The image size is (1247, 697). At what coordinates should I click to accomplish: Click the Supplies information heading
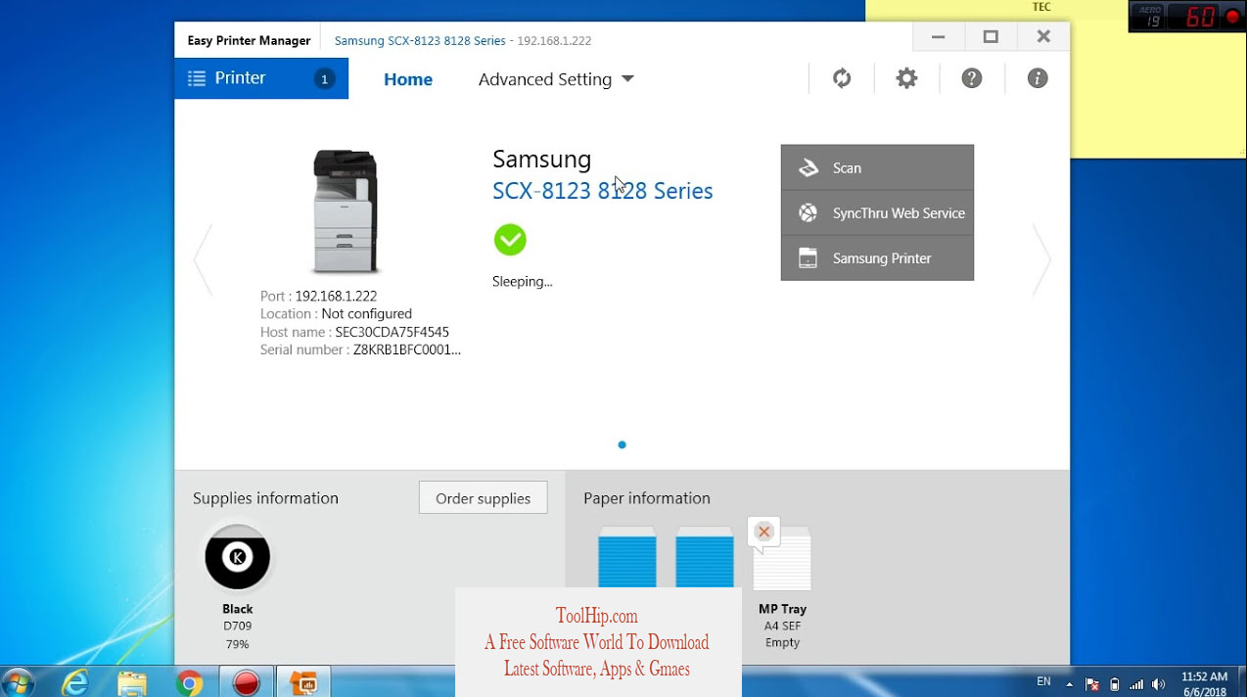click(265, 498)
